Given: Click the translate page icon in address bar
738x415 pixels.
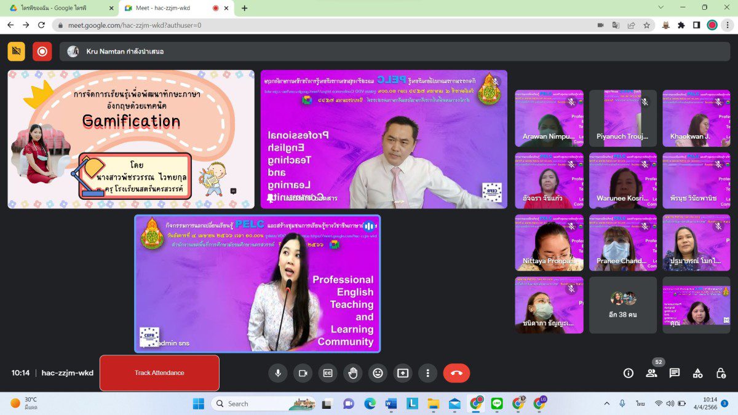Looking at the screenshot, I should point(616,25).
